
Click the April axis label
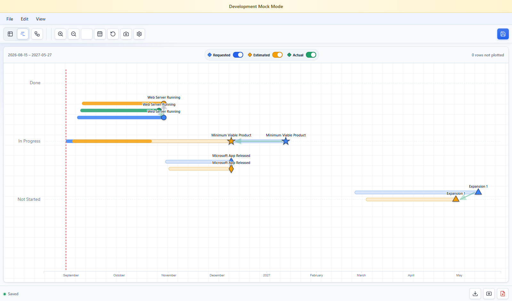pyautogui.click(x=411, y=275)
